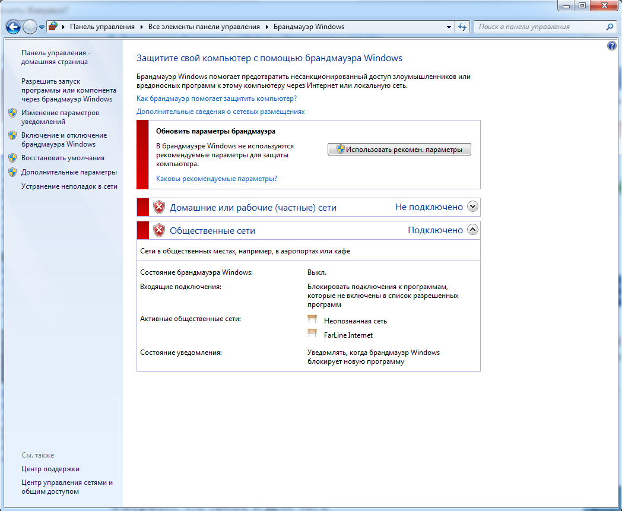Click shield icon beside Восстановить умолчания
622x511 pixels.
pos(12,158)
